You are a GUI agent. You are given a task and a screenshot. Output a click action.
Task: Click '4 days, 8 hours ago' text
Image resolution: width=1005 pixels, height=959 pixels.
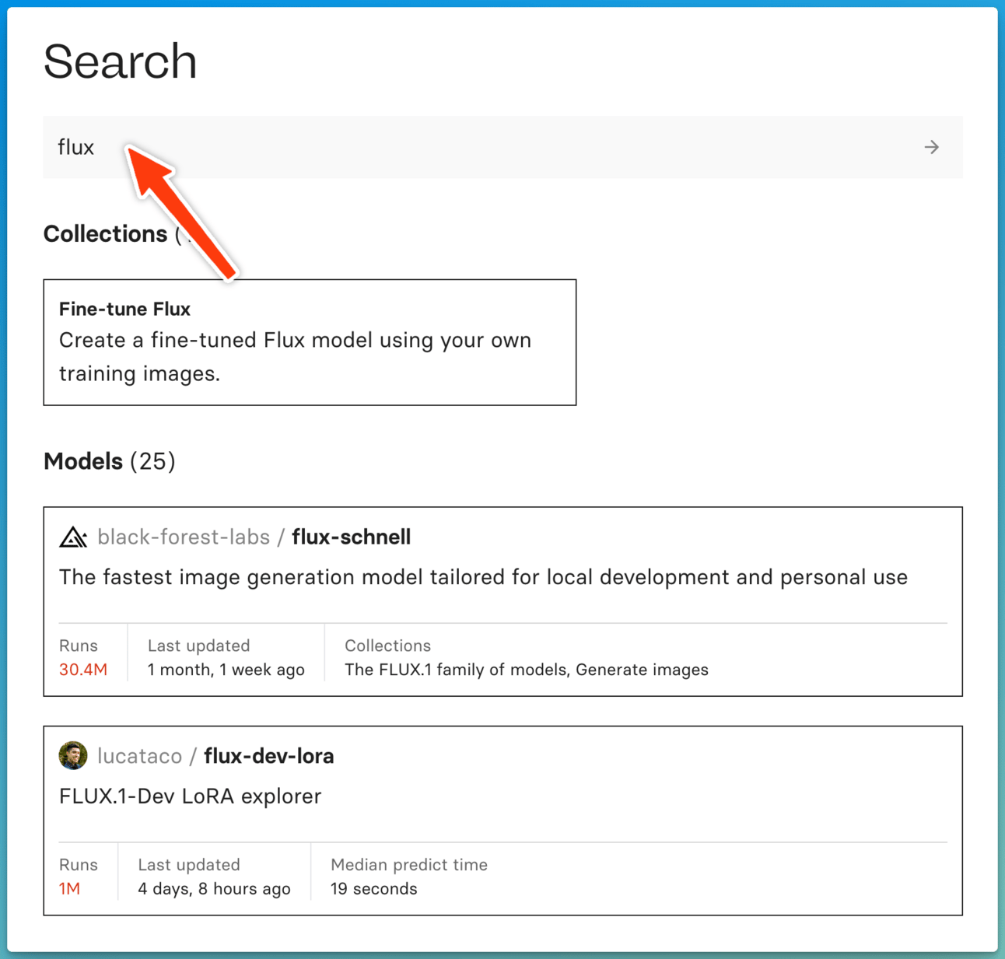(215, 889)
